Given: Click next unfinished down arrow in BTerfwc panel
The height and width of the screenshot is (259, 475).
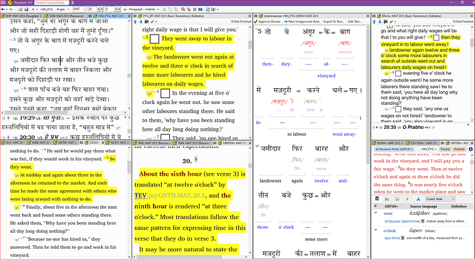Looking at the screenshot, I should pyautogui.click(x=379, y=21).
